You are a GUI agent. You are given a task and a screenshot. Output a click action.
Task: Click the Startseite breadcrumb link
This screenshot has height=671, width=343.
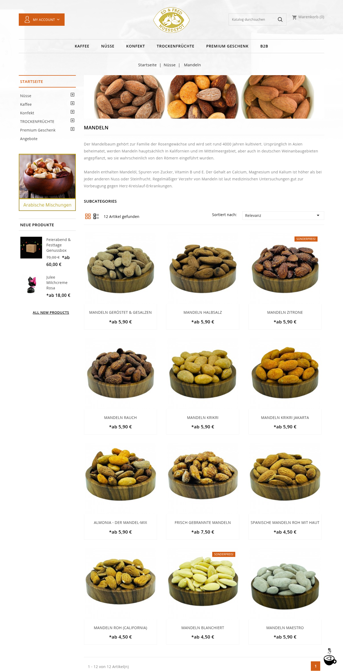(x=147, y=65)
